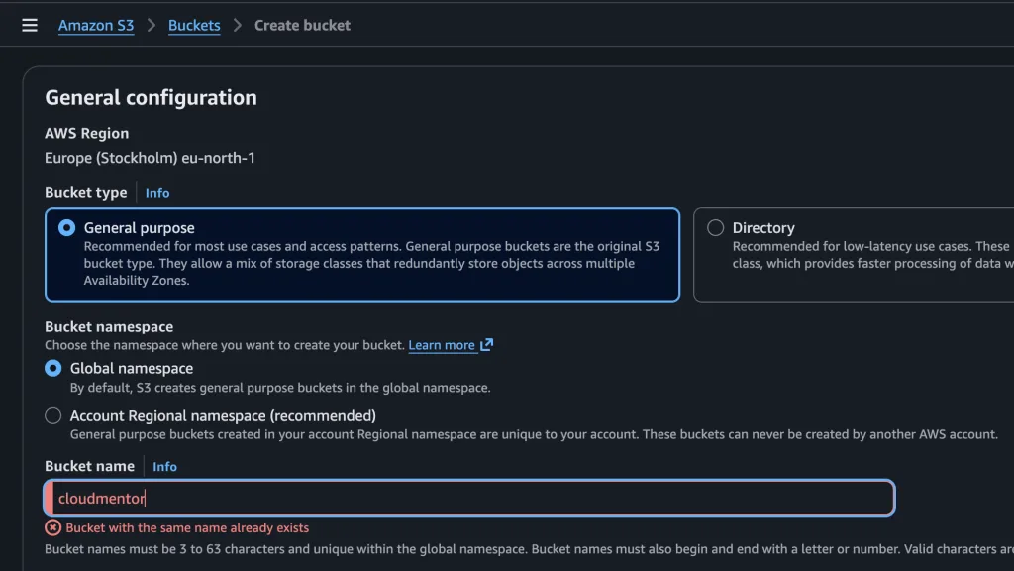Open the hamburger navigation menu
Screen dimensions: 1014x571
coord(30,25)
